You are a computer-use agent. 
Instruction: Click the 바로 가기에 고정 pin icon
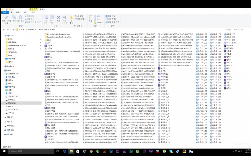[x=6, y=18]
